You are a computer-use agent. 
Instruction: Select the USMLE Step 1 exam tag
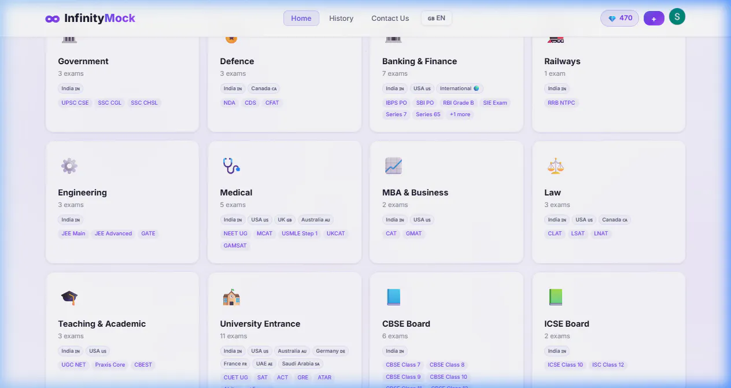tap(300, 234)
